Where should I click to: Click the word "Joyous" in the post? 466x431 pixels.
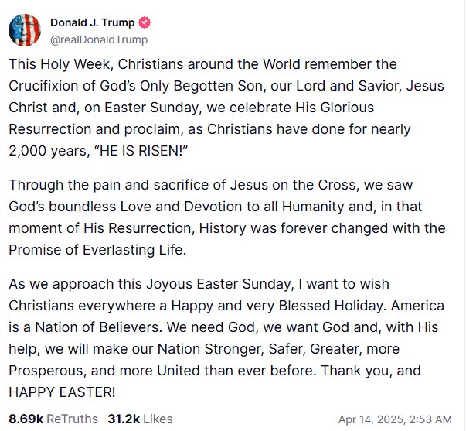pos(169,284)
